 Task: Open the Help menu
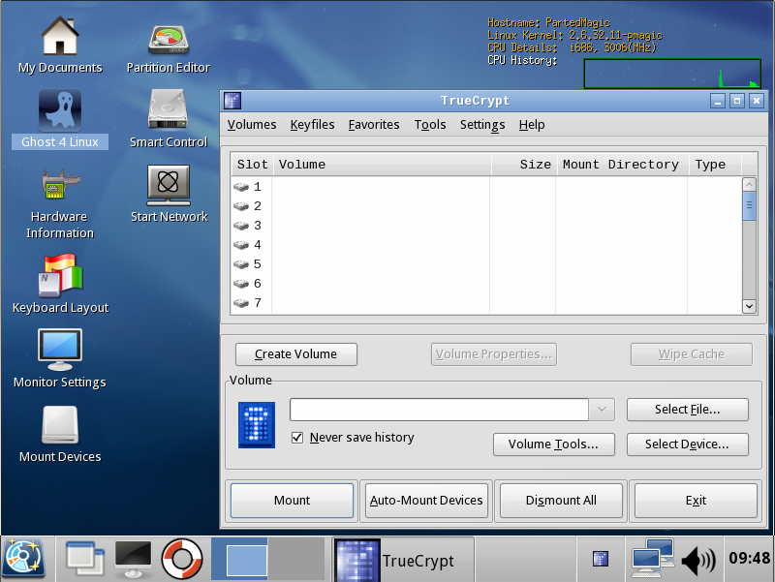[532, 125]
